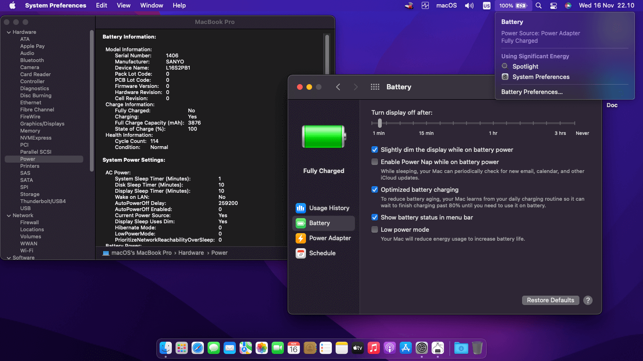Screen dimensions: 643x361
Task: Open the Edit menu
Action: 101,6
